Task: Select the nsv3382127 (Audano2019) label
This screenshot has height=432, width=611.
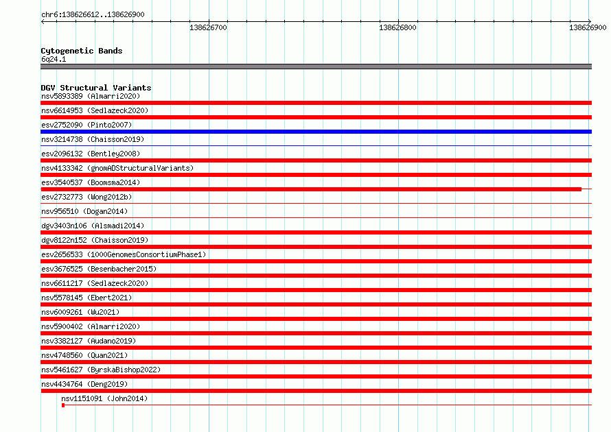Action: (89, 341)
